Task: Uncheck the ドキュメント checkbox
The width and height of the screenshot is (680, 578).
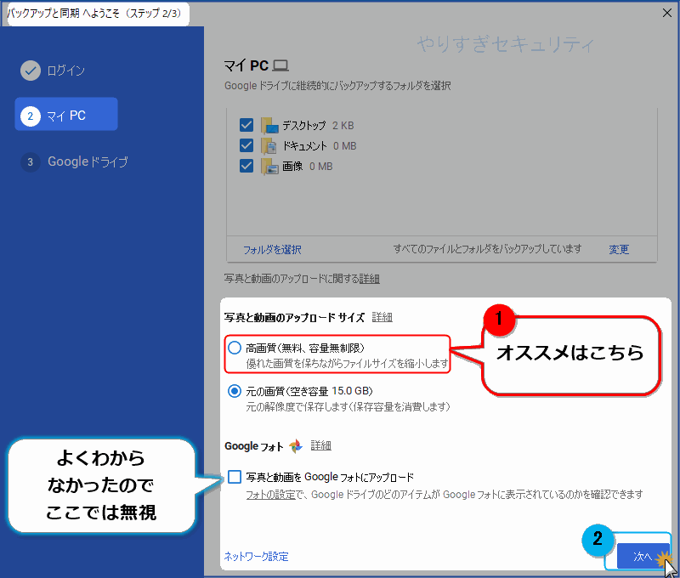Action: (x=246, y=145)
